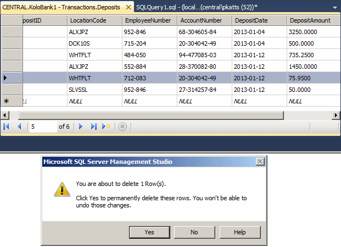
Task: Click the horizontal scrollbar left arrow
Action: [5, 115]
